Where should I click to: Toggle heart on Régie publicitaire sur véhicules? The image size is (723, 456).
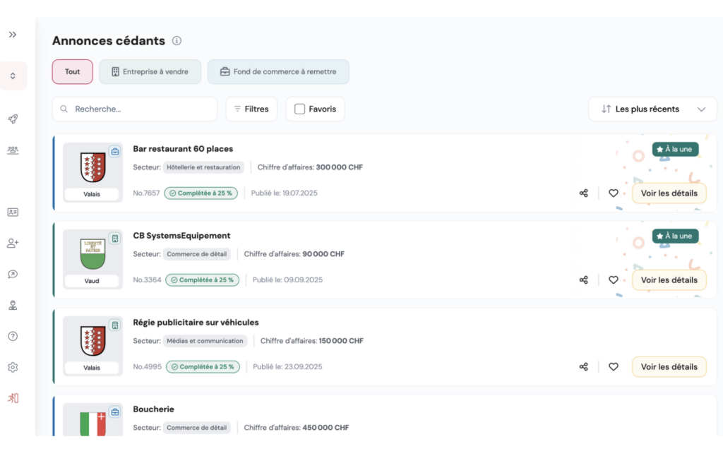pyautogui.click(x=613, y=367)
